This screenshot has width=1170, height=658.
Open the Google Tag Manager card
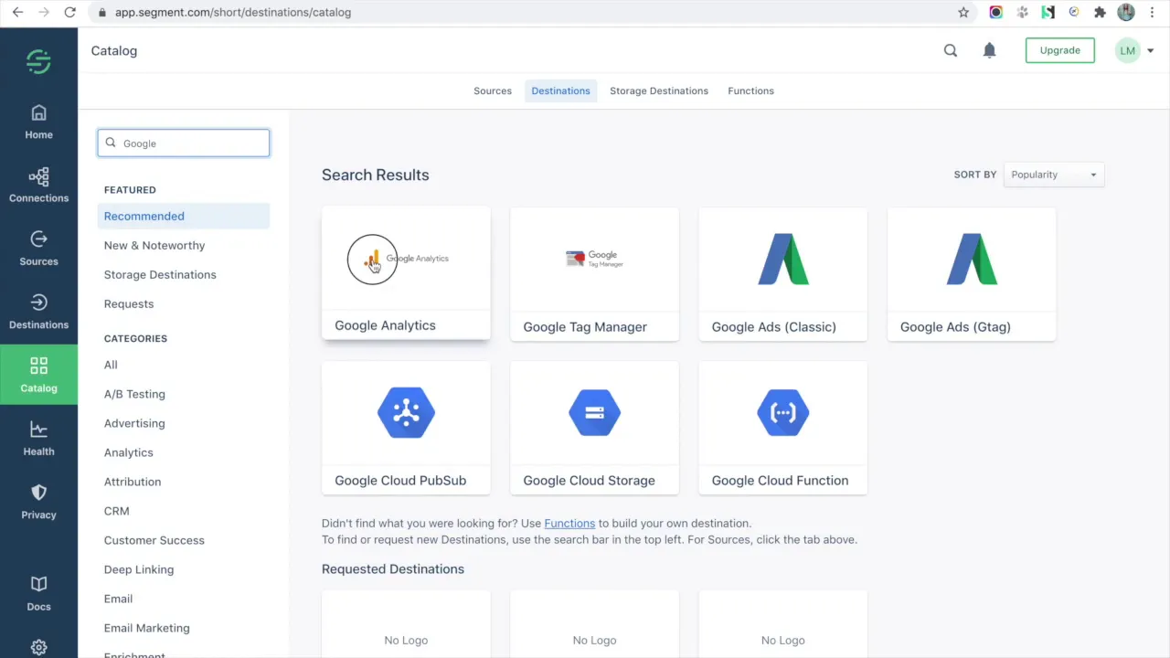tap(594, 274)
